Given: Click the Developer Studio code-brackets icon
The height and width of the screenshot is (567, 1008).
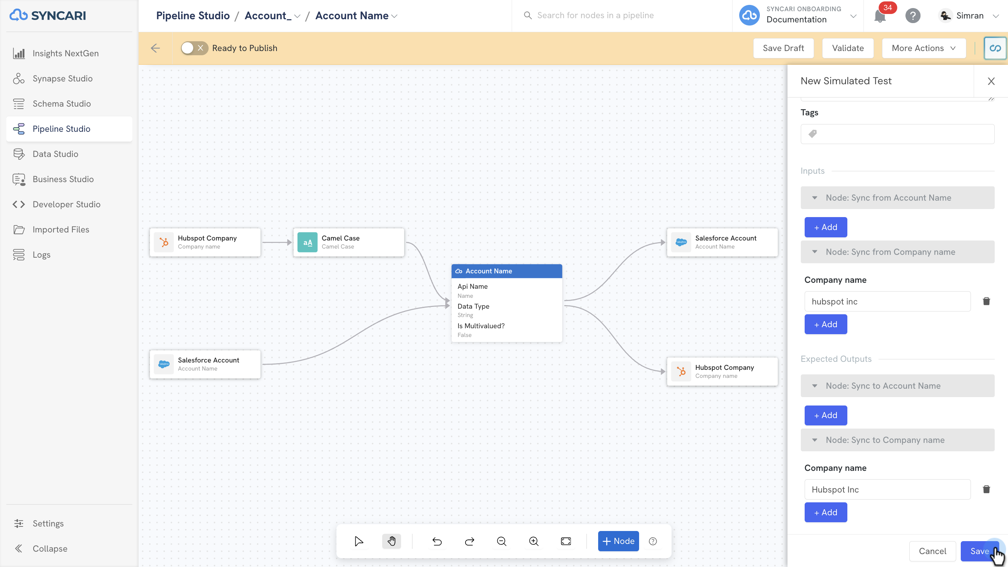Looking at the screenshot, I should pyautogui.click(x=19, y=204).
